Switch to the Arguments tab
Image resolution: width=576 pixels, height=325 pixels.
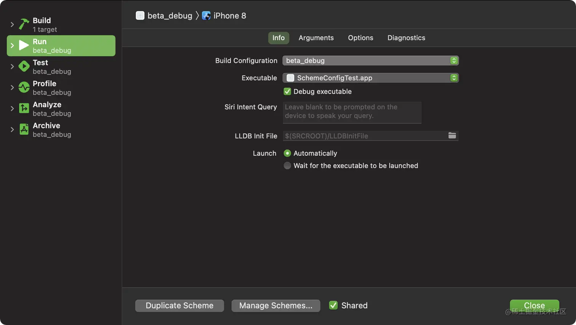316,38
